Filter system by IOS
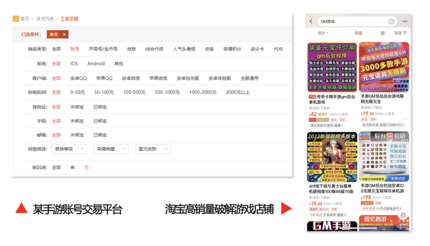 click(x=74, y=64)
